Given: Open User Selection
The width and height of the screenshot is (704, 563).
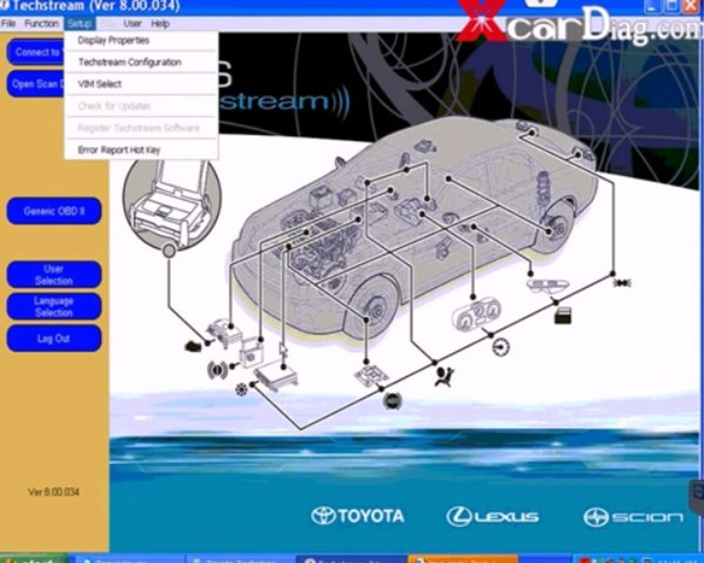Looking at the screenshot, I should point(54,274).
